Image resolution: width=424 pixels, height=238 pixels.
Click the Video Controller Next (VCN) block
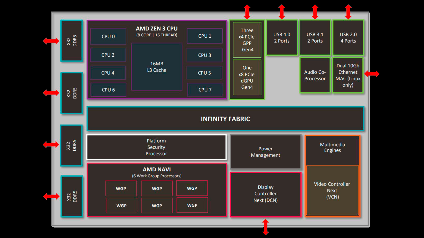(x=332, y=190)
